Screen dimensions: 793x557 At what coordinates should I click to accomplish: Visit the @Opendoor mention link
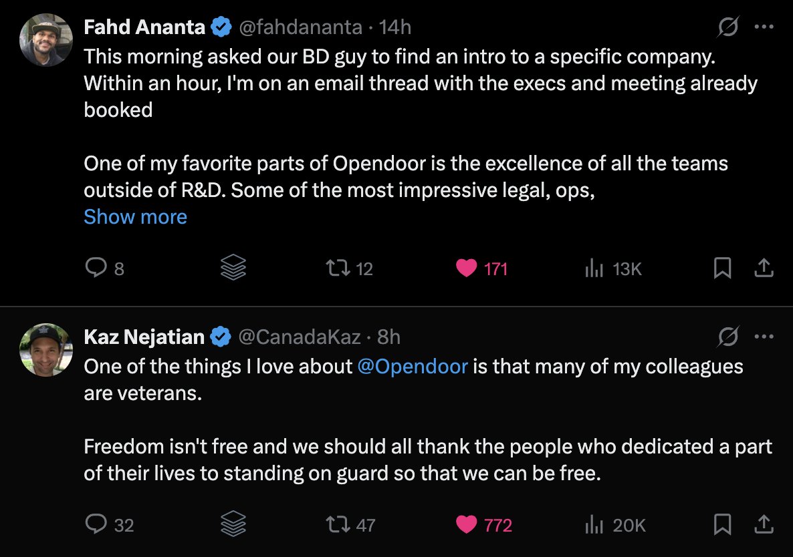413,367
